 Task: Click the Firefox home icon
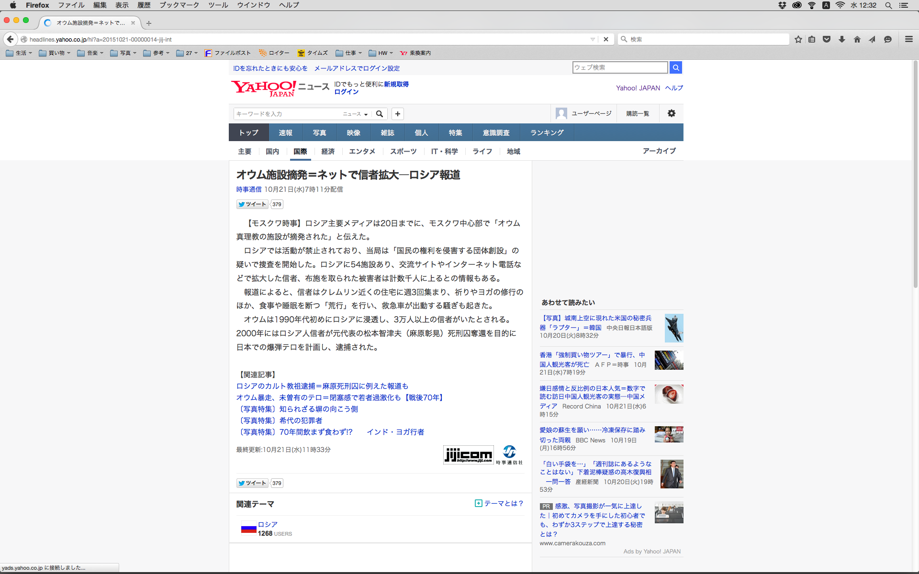857,39
